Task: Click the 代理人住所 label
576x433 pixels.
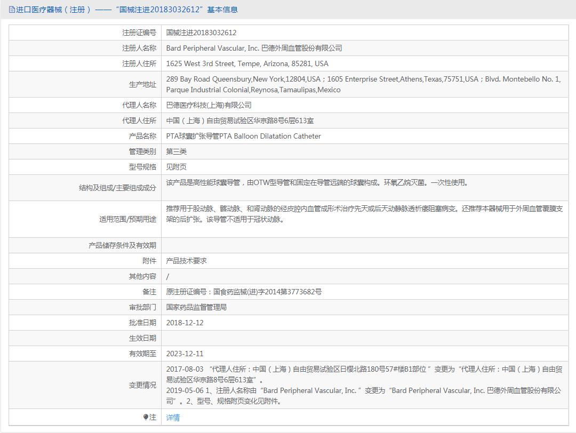Action: coord(139,121)
